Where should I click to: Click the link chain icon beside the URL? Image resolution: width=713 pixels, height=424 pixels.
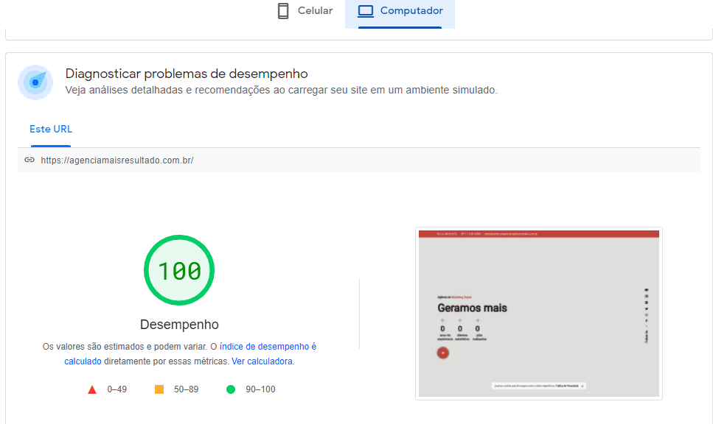pyautogui.click(x=30, y=159)
